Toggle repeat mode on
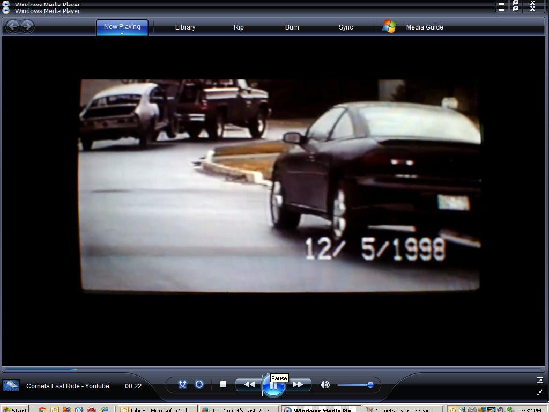Screen dimensions: 549x412 click(x=199, y=385)
